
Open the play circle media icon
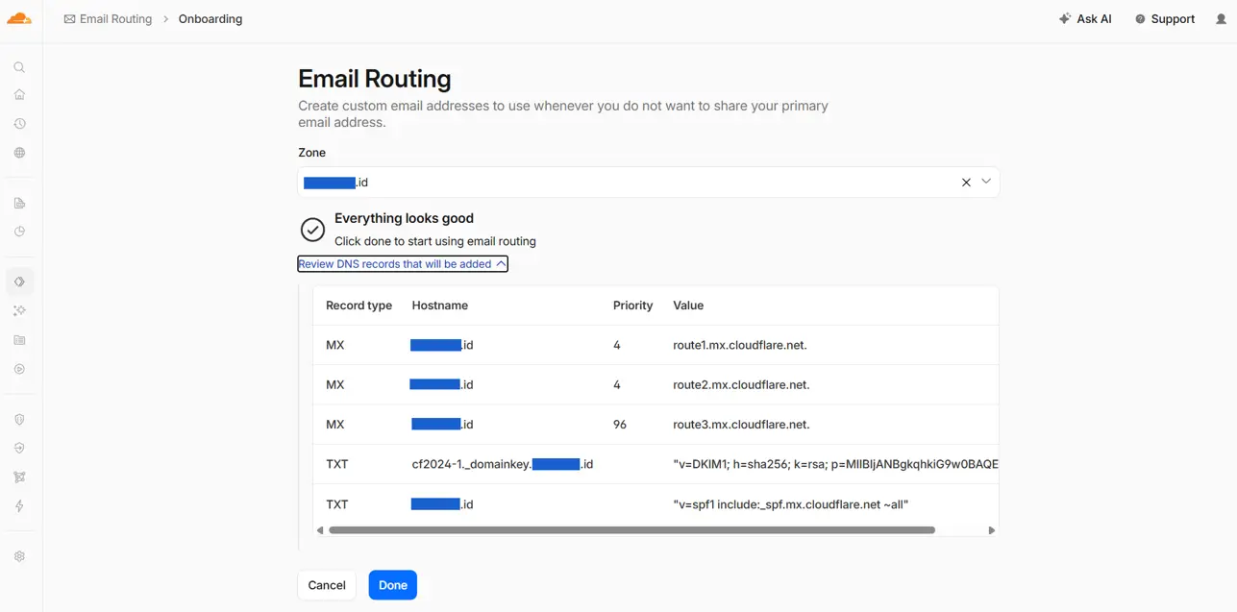point(19,369)
